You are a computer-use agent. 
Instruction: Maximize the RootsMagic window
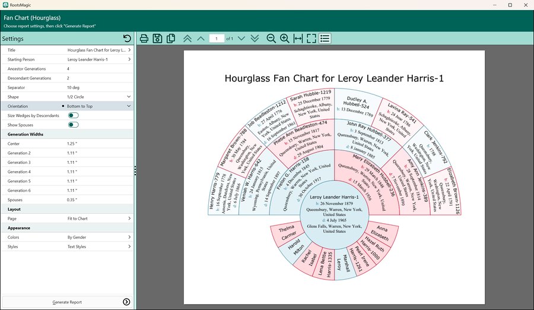click(x=510, y=5)
